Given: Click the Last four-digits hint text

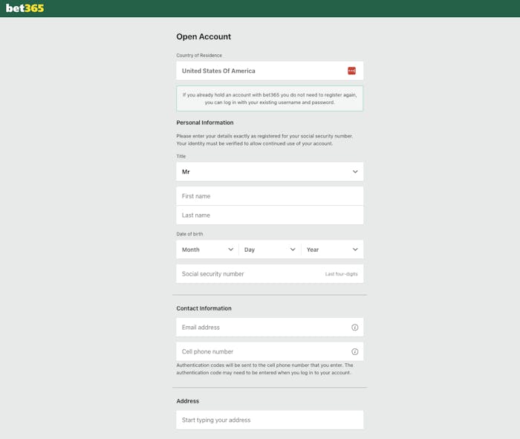Looking at the screenshot, I should coord(341,274).
